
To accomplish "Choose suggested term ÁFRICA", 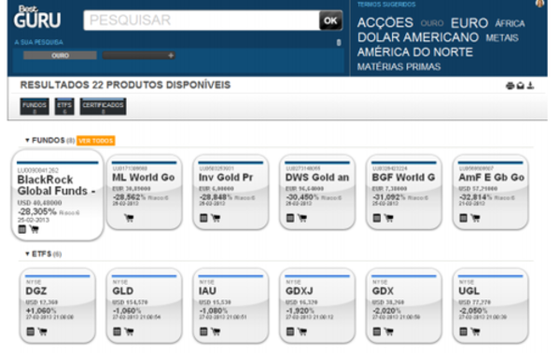I will [x=510, y=23].
